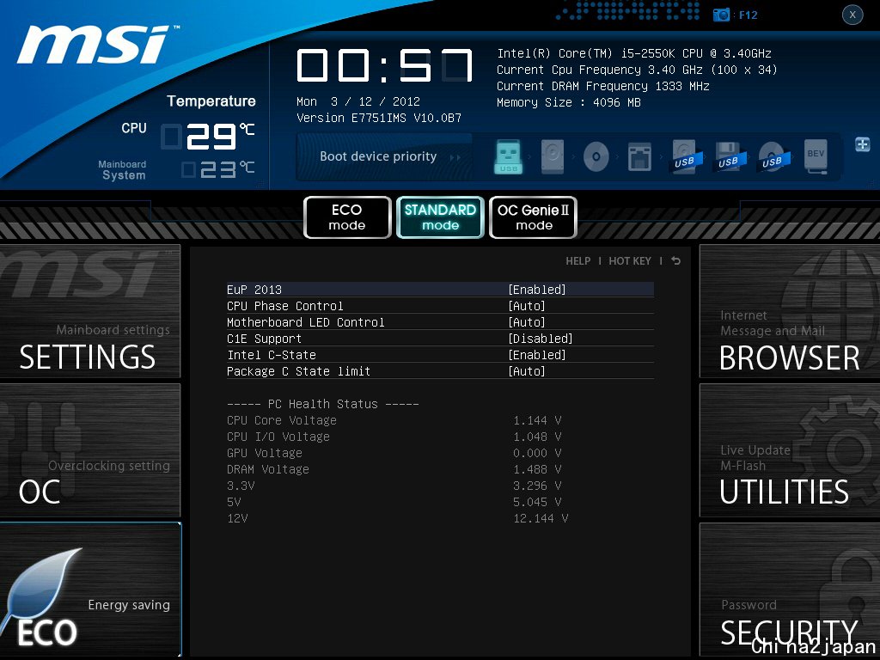Select the Motherboard LED Control label

pos(306,322)
